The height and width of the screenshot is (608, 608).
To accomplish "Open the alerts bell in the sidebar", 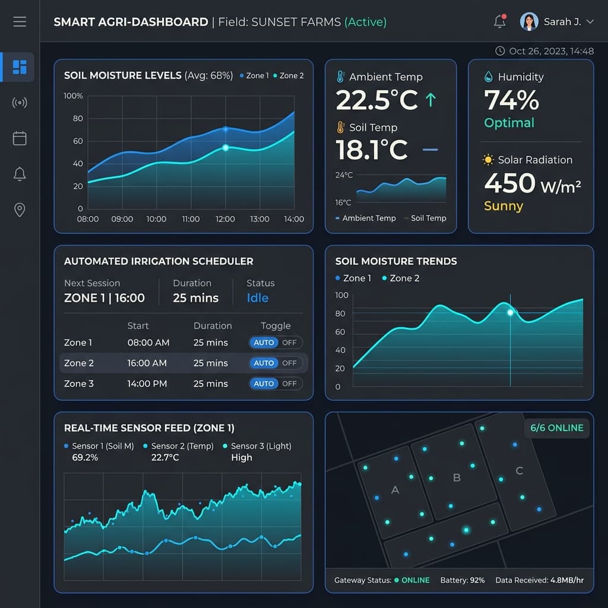I will coord(20,174).
